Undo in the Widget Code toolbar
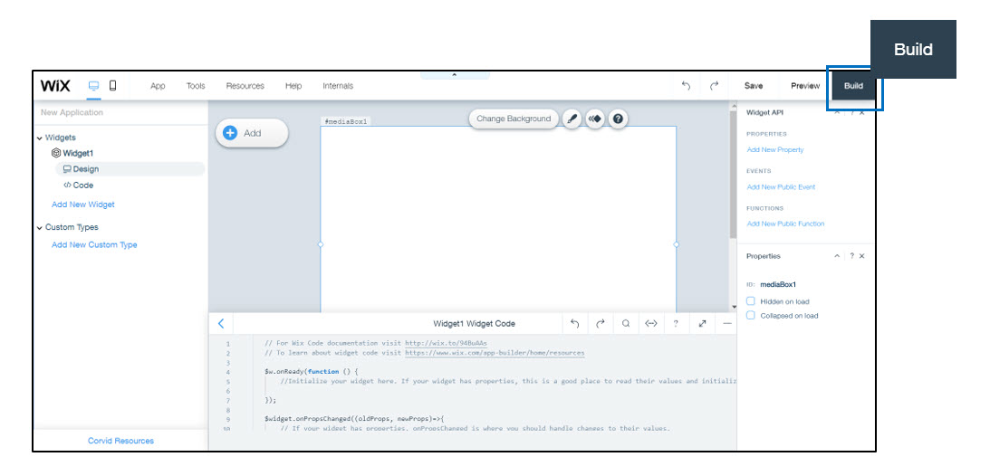This screenshot has width=990, height=476. point(574,323)
